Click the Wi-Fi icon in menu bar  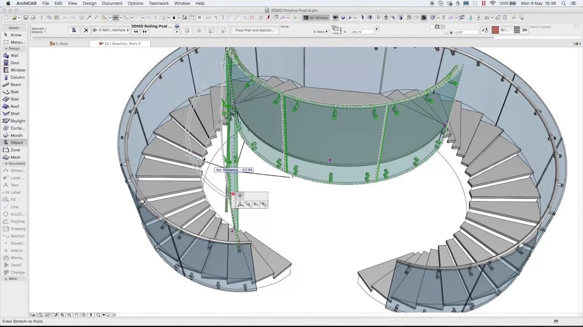tap(492, 3)
